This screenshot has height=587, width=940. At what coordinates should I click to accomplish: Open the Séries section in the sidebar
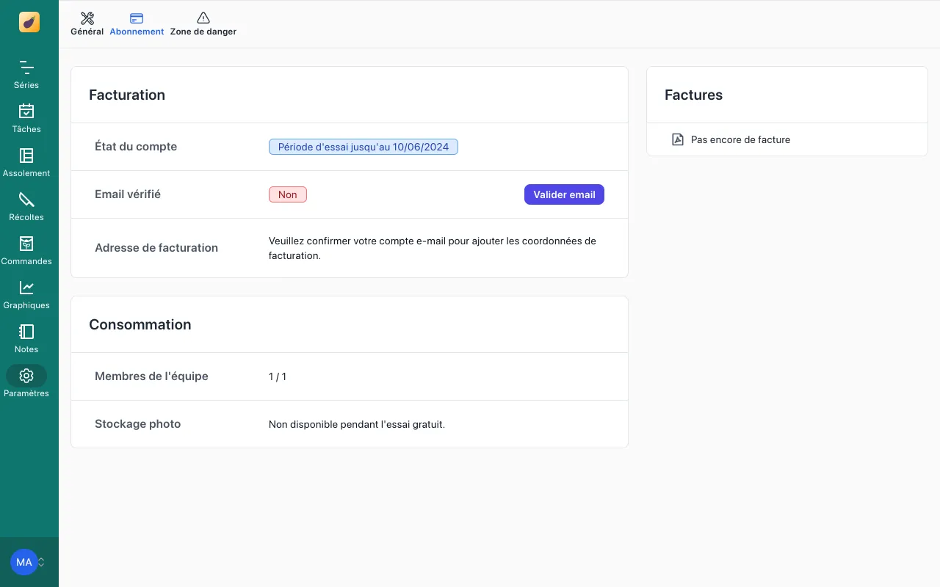coord(26,73)
